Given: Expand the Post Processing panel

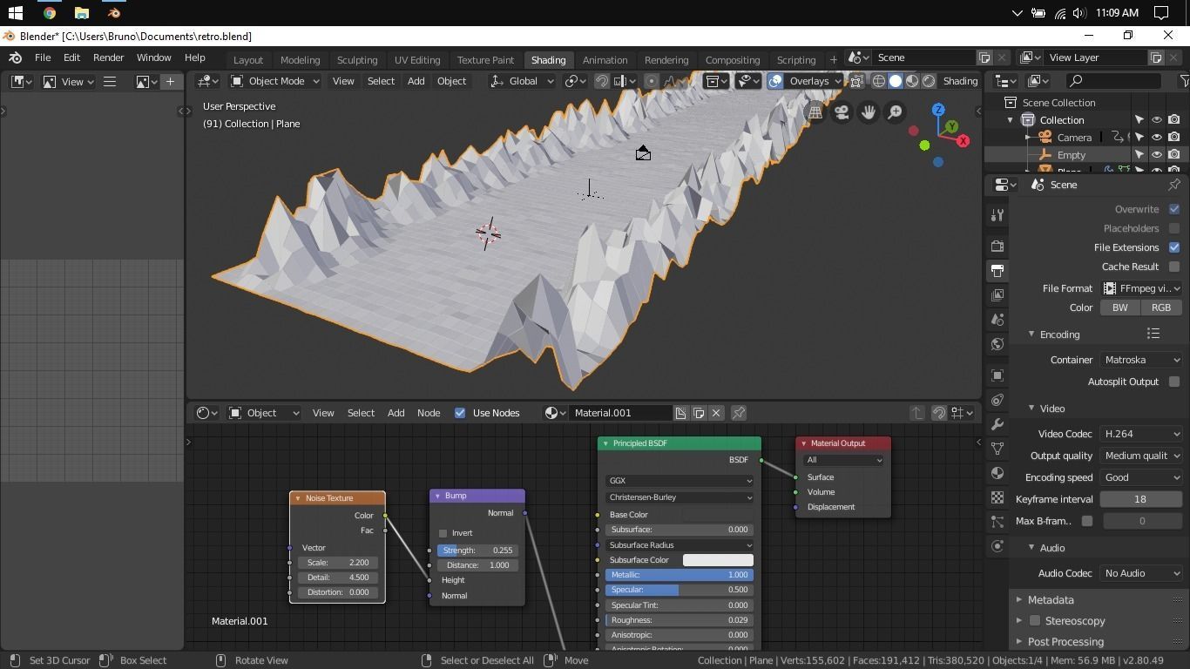Looking at the screenshot, I should pyautogui.click(x=1065, y=642).
